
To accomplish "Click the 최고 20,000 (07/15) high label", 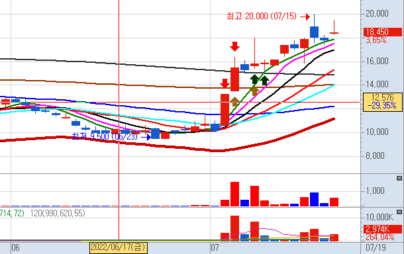I will [262, 17].
